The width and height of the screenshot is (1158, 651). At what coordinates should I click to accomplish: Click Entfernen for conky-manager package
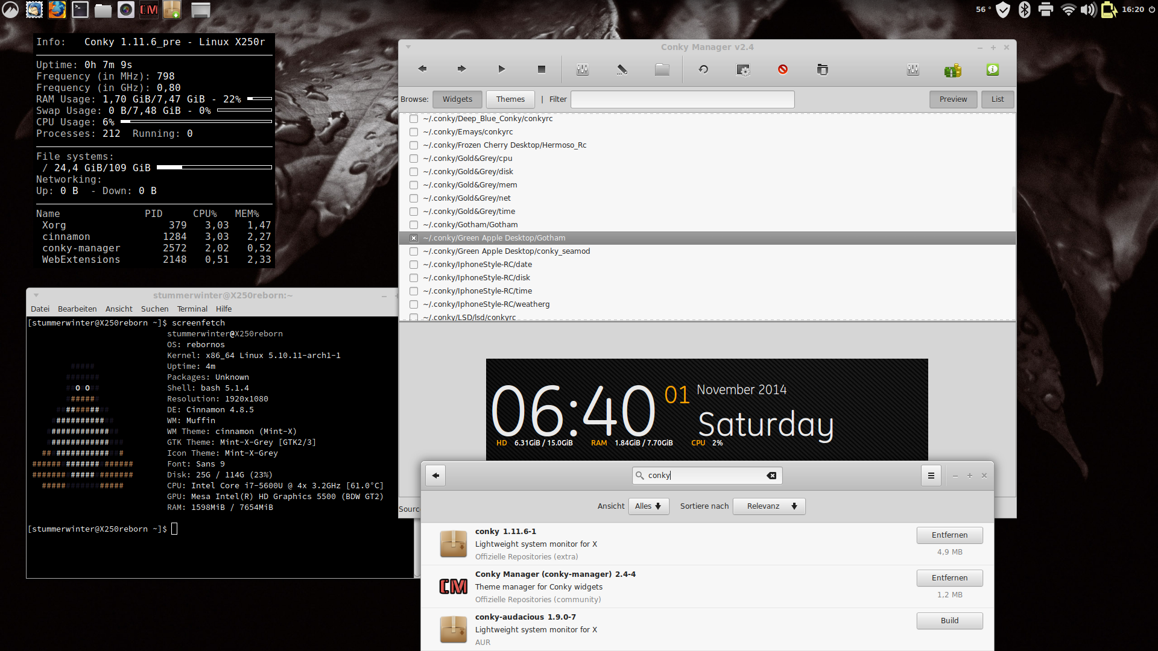pos(949,577)
